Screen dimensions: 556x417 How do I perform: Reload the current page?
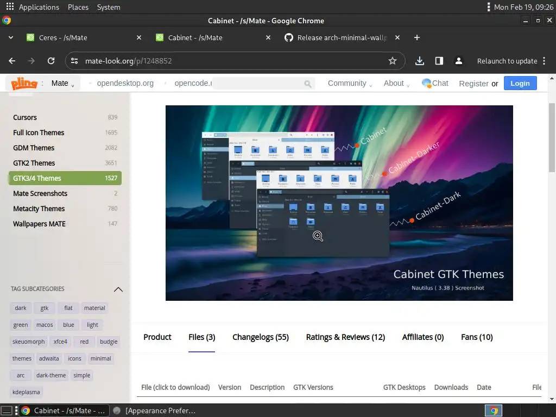tap(51, 61)
